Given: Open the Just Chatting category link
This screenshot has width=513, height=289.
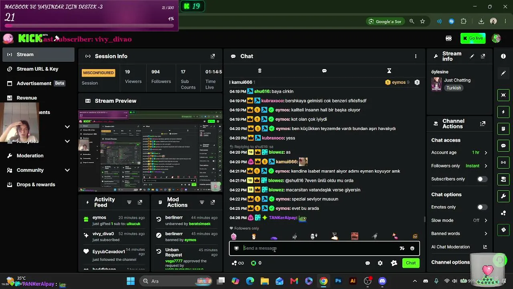Looking at the screenshot, I should (x=457, y=80).
